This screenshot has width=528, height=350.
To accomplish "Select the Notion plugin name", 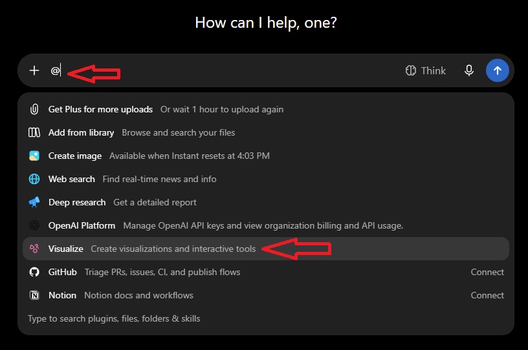I will point(62,295).
